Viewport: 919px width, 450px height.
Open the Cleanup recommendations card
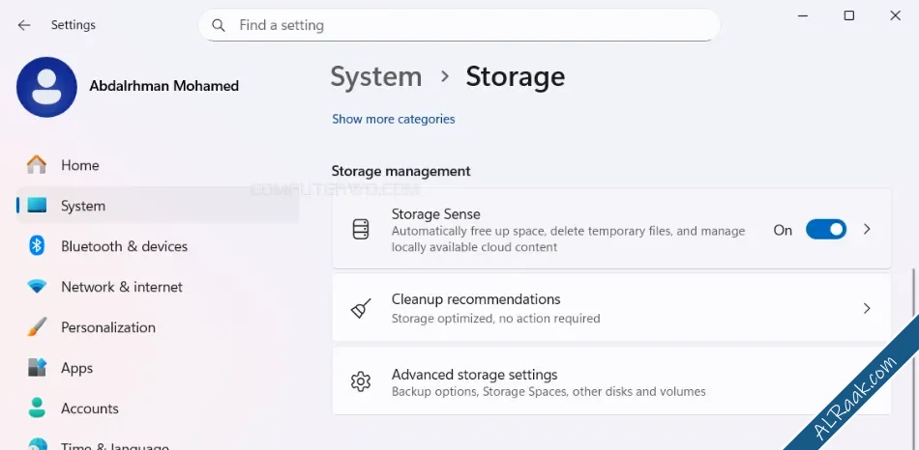click(611, 308)
